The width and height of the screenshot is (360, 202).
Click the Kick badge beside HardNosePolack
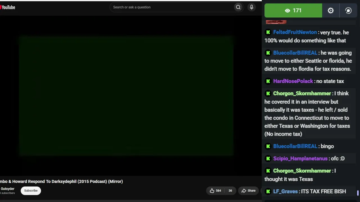click(268, 81)
